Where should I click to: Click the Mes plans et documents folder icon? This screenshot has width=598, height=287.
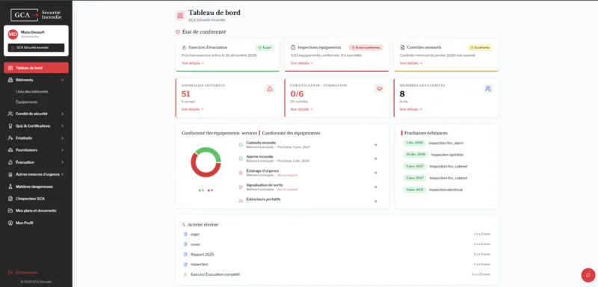click(x=10, y=211)
